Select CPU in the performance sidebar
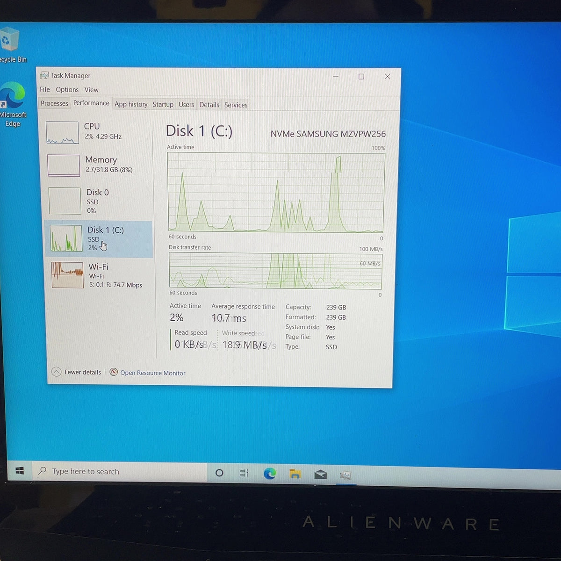561x561 pixels. point(99,132)
